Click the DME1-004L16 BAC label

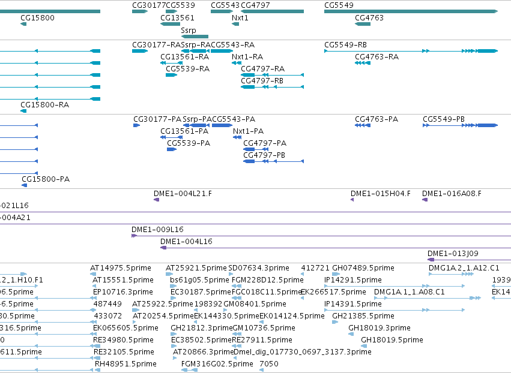(x=186, y=242)
